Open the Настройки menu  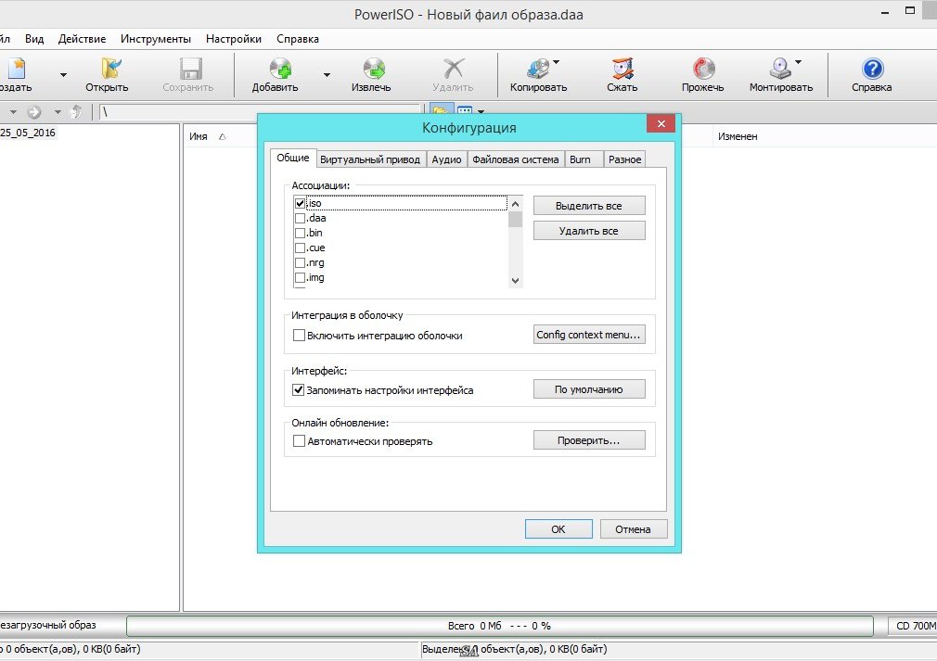[x=234, y=39]
